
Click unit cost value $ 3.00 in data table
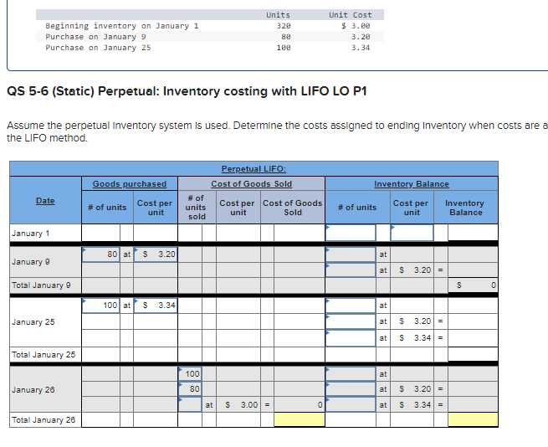click(356, 26)
